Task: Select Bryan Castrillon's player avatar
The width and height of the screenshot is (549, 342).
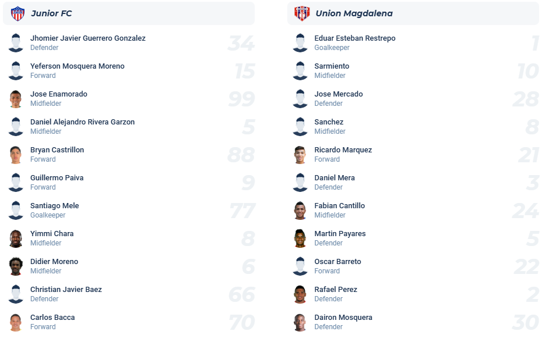Action: (x=16, y=154)
